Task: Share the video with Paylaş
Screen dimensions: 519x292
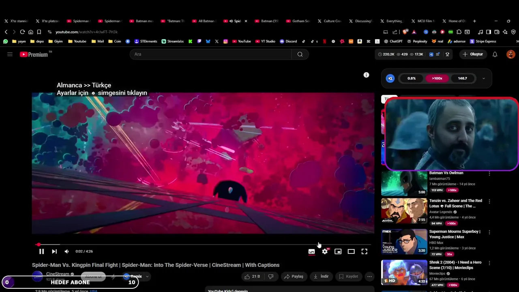Action: [294, 277]
